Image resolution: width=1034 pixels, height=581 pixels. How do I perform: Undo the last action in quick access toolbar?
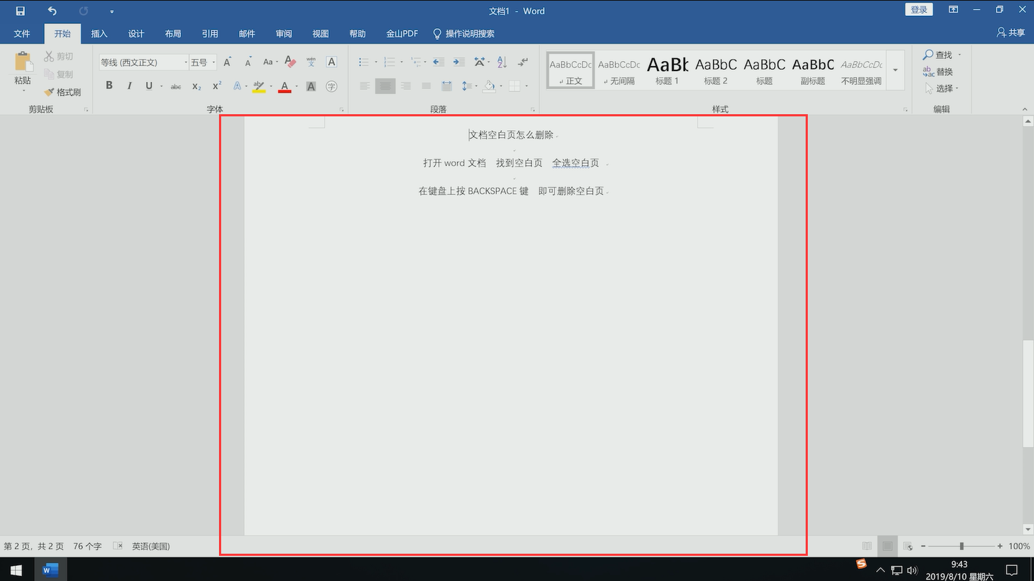pos(52,11)
